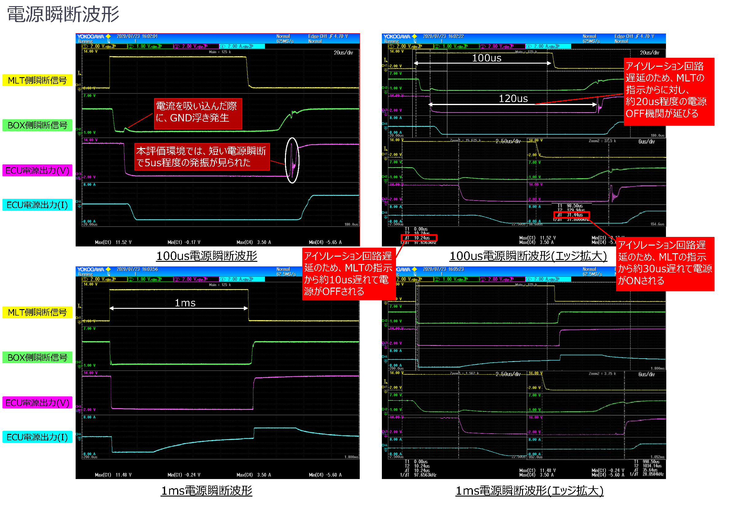Open the scope capture timestamped 16:02:01
This screenshot has height=507, width=733.
pos(217,140)
